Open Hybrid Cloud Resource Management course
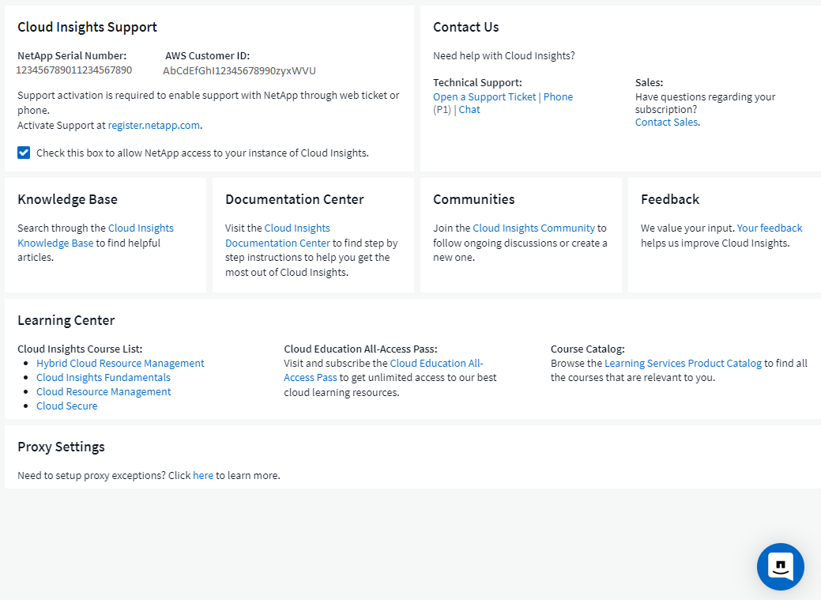The height and width of the screenshot is (600, 821). 120,364
